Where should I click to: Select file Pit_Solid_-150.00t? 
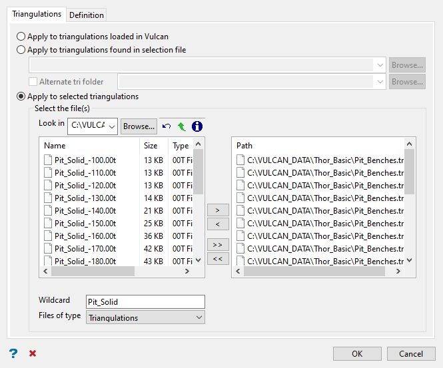pyautogui.click(x=85, y=223)
